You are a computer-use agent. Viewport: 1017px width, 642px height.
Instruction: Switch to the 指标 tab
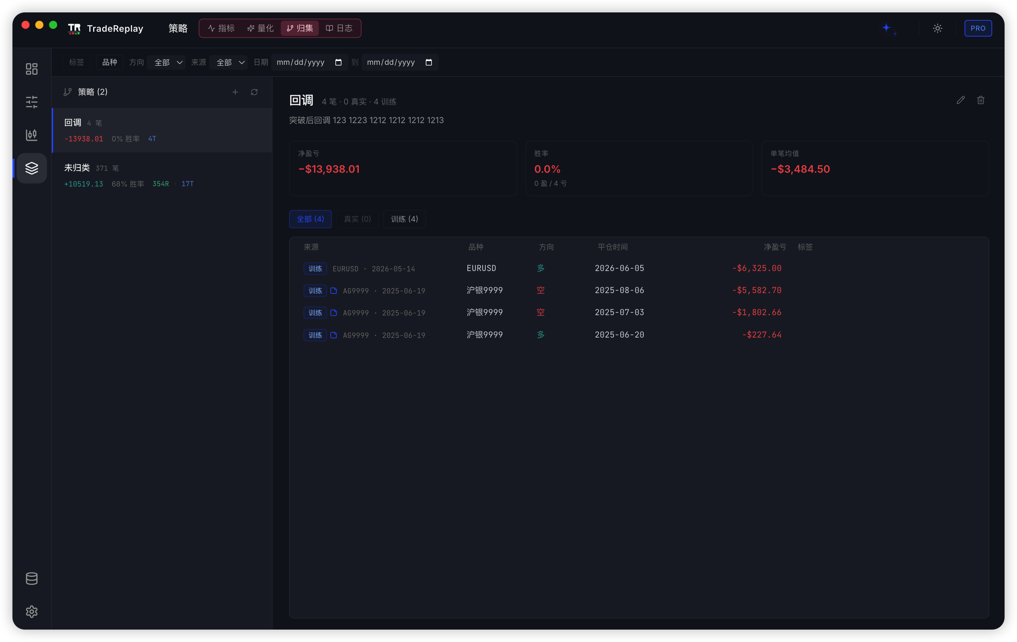[221, 28]
